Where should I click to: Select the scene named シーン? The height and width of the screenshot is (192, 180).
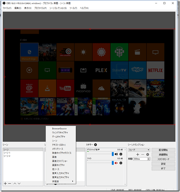point(23,150)
